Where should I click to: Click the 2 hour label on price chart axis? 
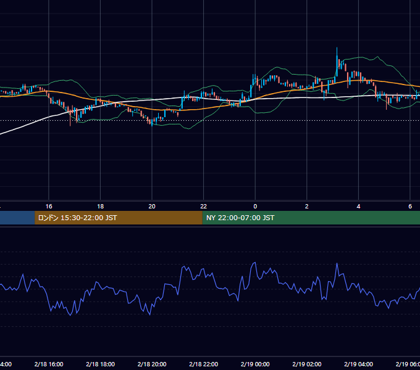click(307, 207)
